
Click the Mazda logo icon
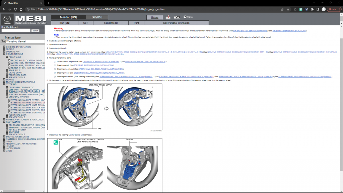click(7, 19)
